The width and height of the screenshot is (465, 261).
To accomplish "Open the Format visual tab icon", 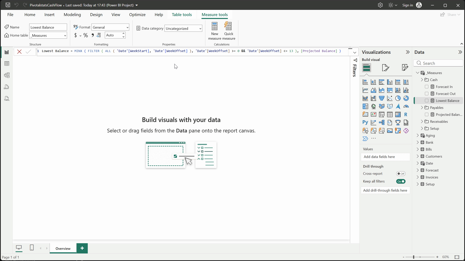I will (386, 68).
